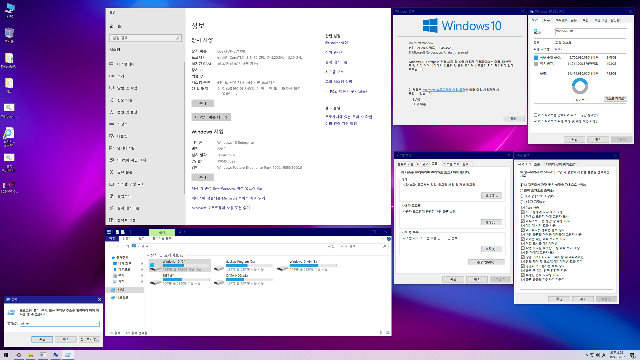This screenshot has width=640, height=360.
Task: Click the refresh icon in Explorer address bar
Action: [x=333, y=246]
